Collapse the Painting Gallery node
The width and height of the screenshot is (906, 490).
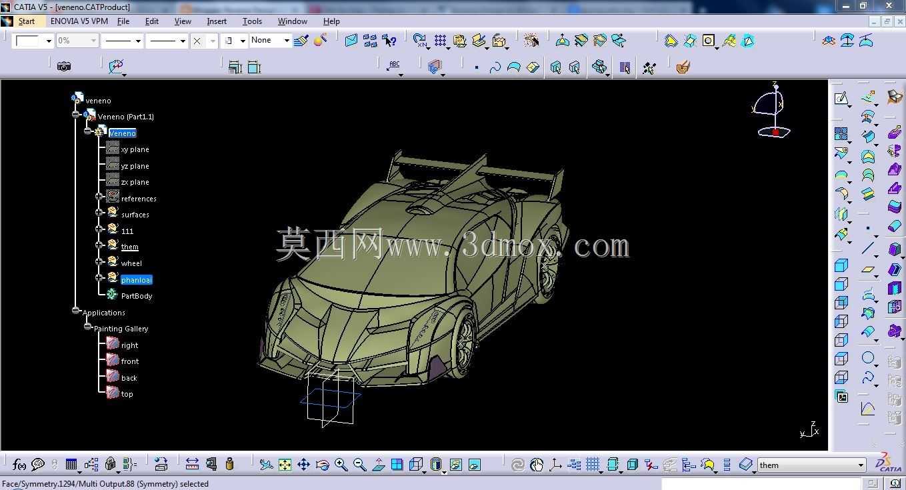point(87,327)
